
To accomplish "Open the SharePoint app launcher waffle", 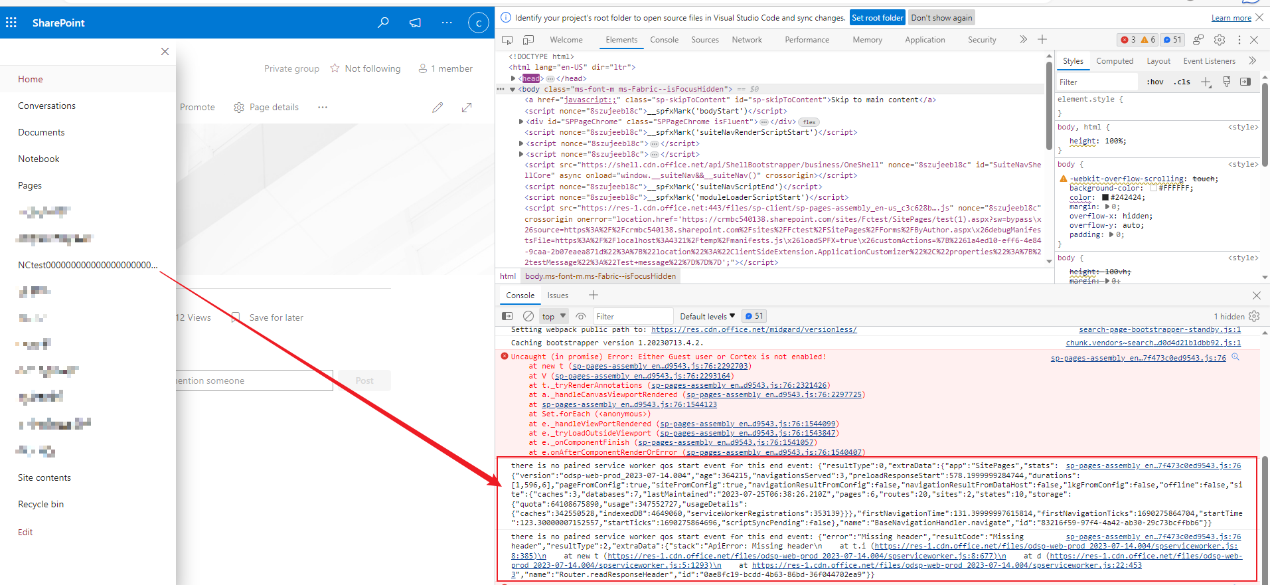I will 11,23.
